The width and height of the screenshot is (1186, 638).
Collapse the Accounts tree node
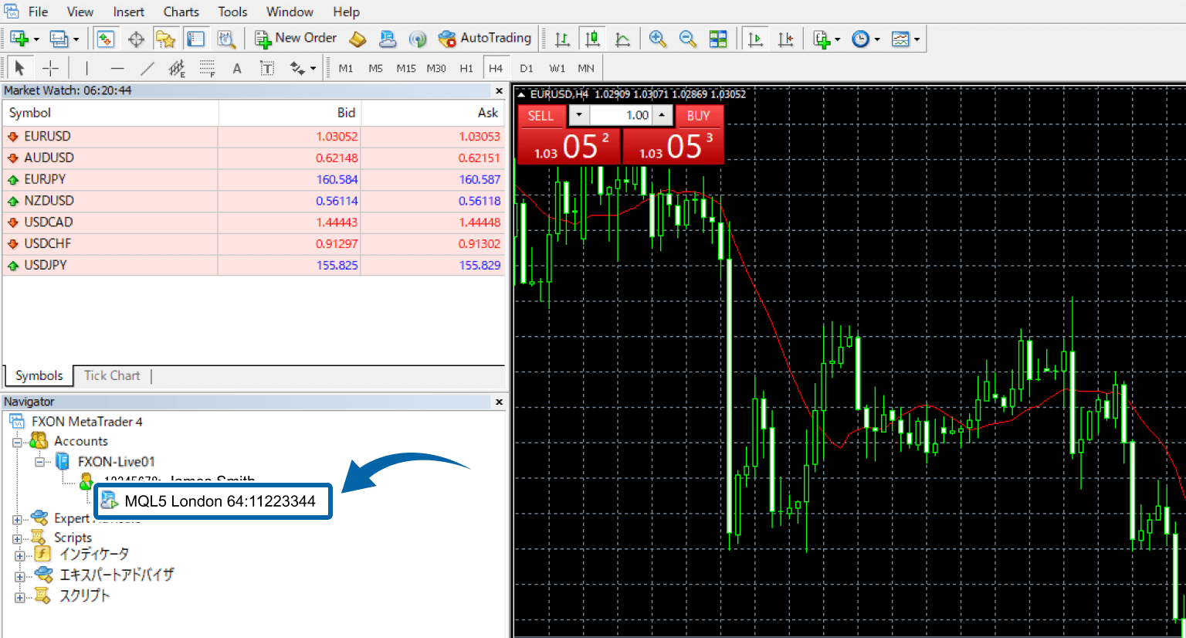pos(17,442)
